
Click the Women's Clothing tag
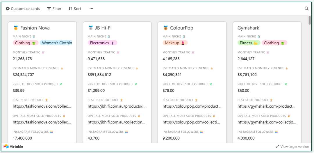[x=56, y=43]
